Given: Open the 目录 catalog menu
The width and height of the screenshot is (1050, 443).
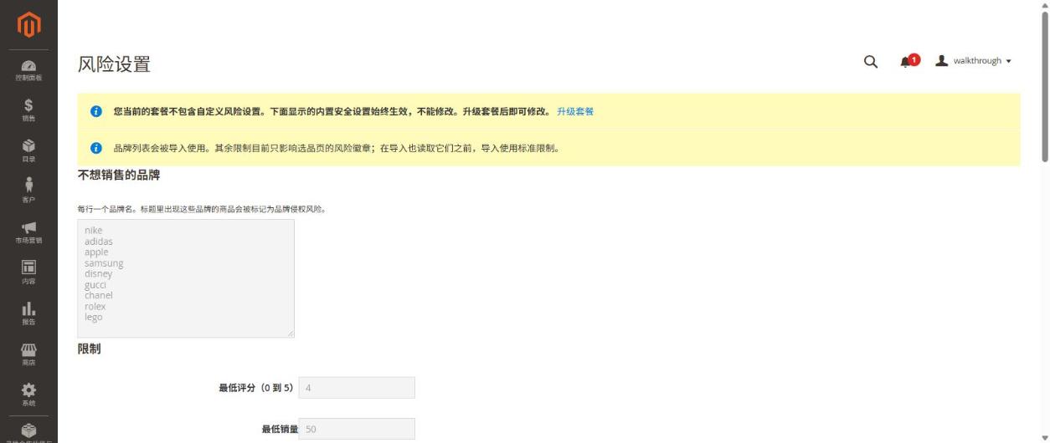Looking at the screenshot, I should pyautogui.click(x=28, y=151).
